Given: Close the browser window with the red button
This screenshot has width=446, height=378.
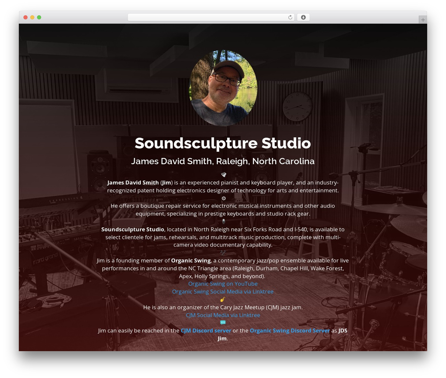Looking at the screenshot, I should [x=25, y=17].
